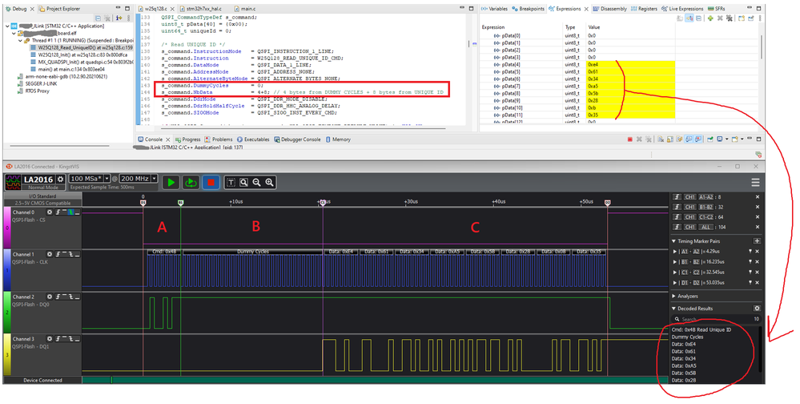
Task: Open LA2016 device settings gear
Action: (x=60, y=178)
